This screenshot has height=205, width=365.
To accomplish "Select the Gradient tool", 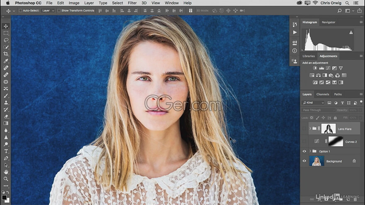I will (x=6, y=123).
